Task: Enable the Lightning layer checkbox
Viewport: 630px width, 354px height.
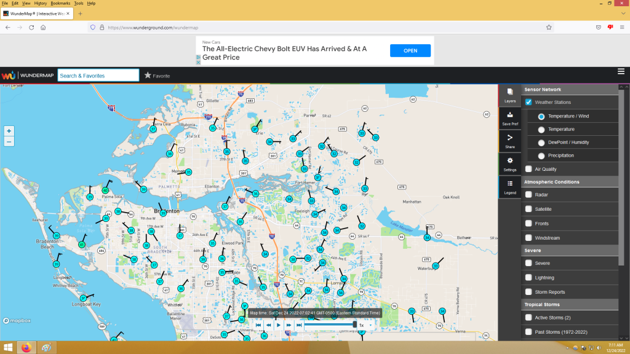Action: [x=528, y=278]
